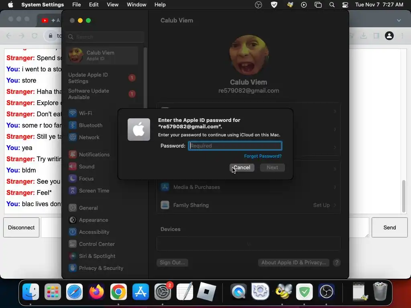Click Send in browser chat window
Screen dimensions: 411x308
click(x=389, y=228)
